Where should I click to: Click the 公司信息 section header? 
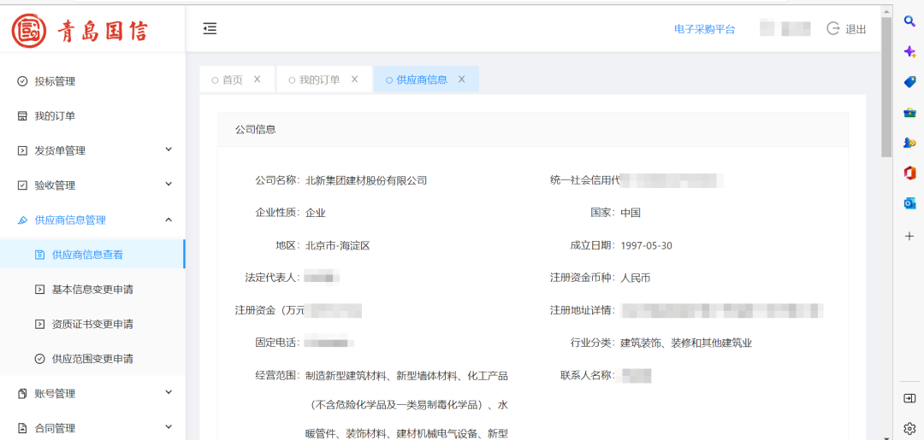point(533,129)
